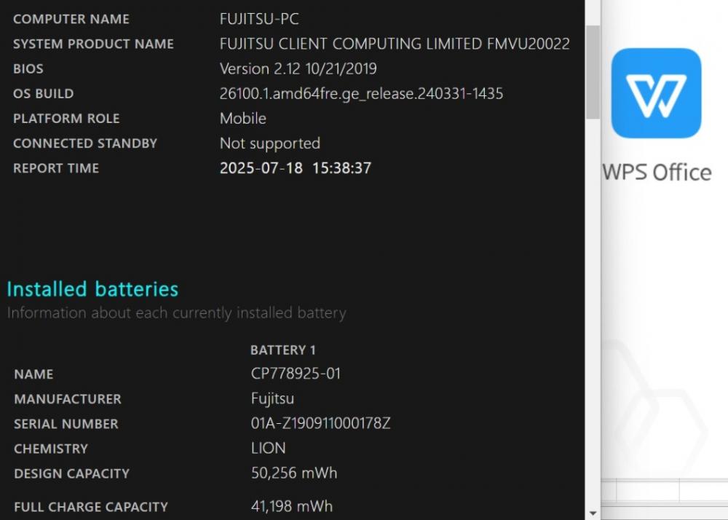Click the NAME row label
Image resolution: width=728 pixels, height=520 pixels.
click(33, 374)
